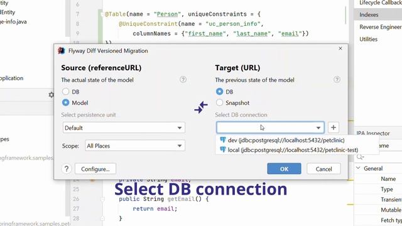Click the Mutable property in inspector
This screenshot has height=226, width=402.
tap(391, 210)
